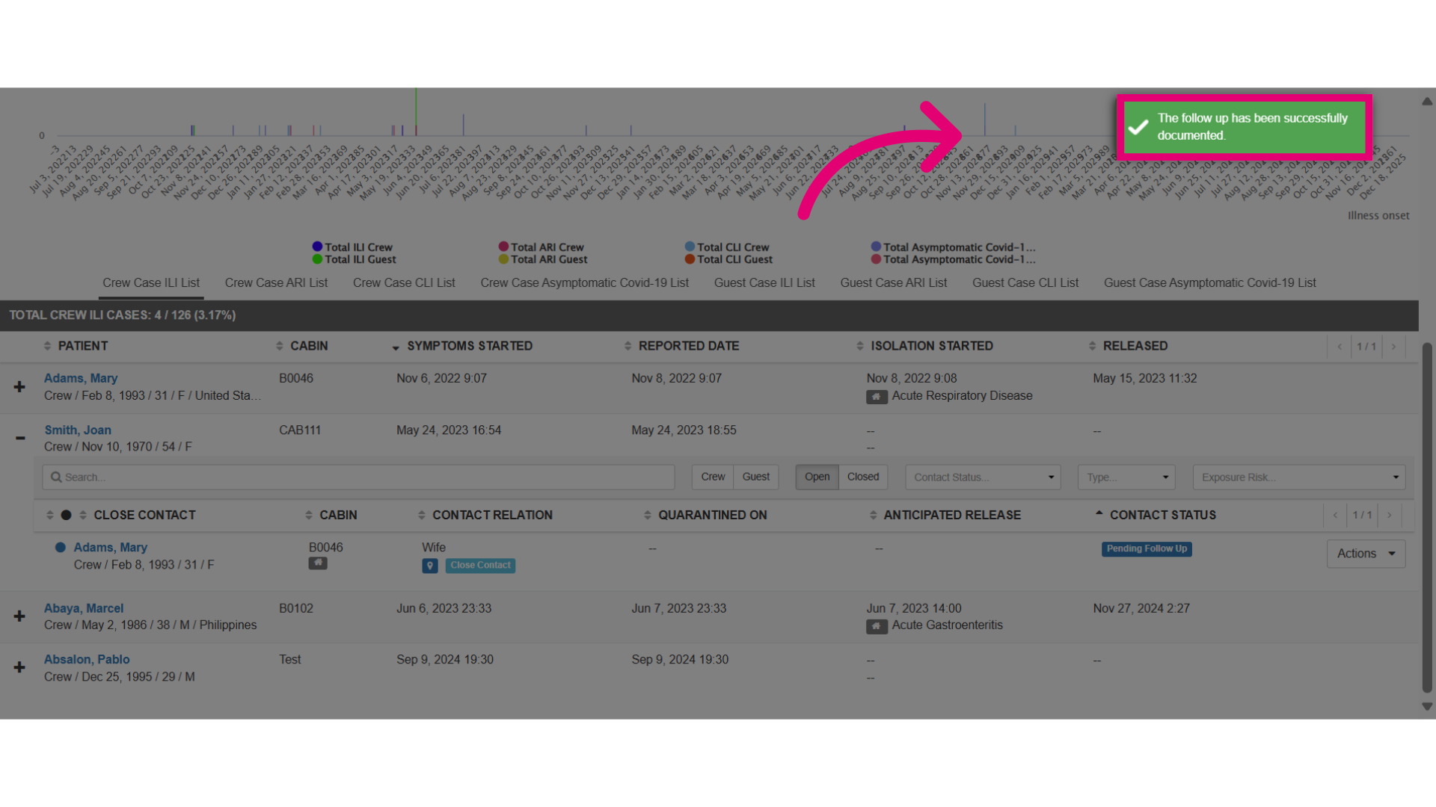
Task: Click the status dot column header
Action: click(x=66, y=516)
